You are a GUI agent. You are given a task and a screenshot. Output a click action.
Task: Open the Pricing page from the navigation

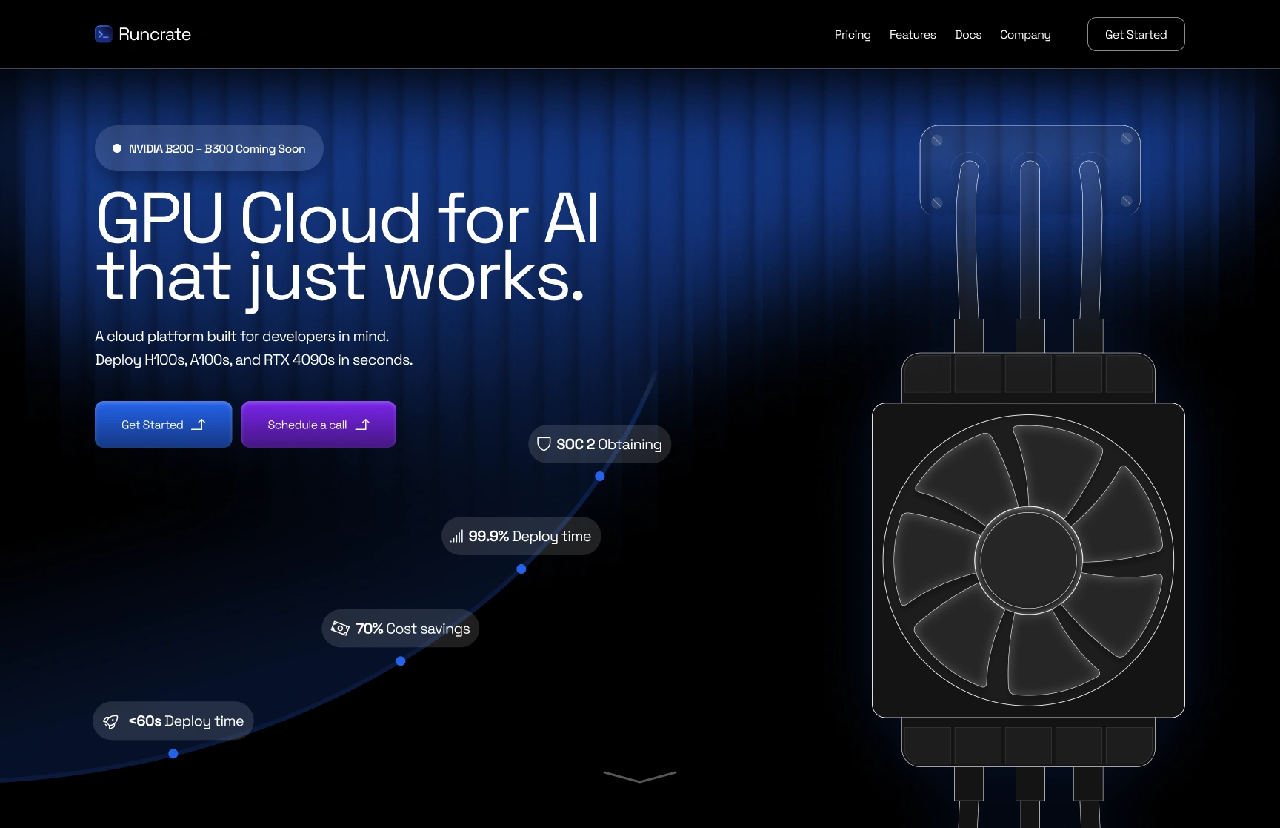point(853,34)
